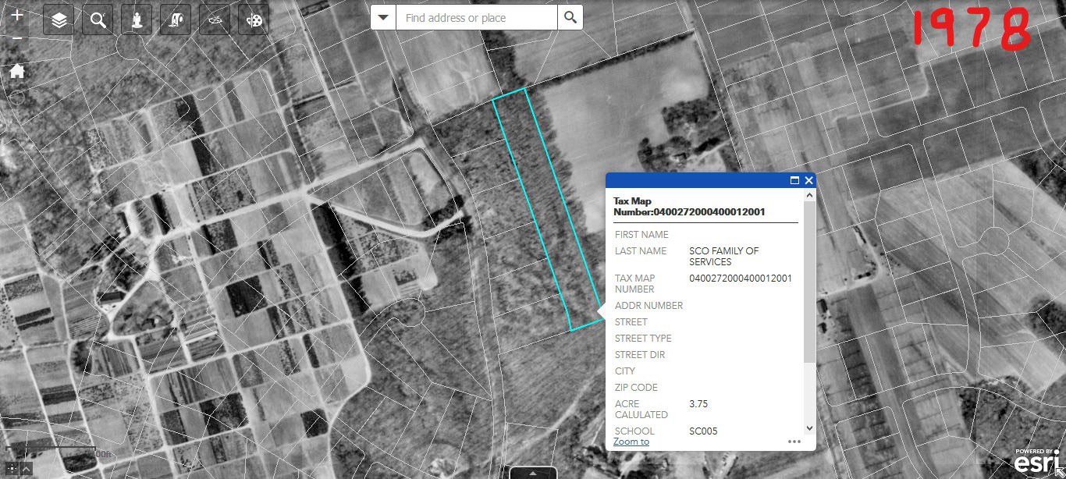Toggle the coordinate crosshair button

(12, 470)
